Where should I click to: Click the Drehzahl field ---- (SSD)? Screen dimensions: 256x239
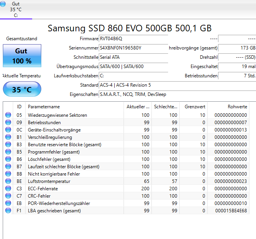pyautogui.click(x=237, y=57)
